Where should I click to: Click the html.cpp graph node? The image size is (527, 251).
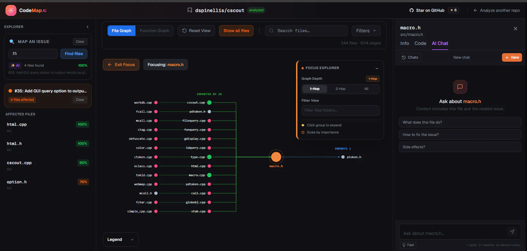pos(209,166)
